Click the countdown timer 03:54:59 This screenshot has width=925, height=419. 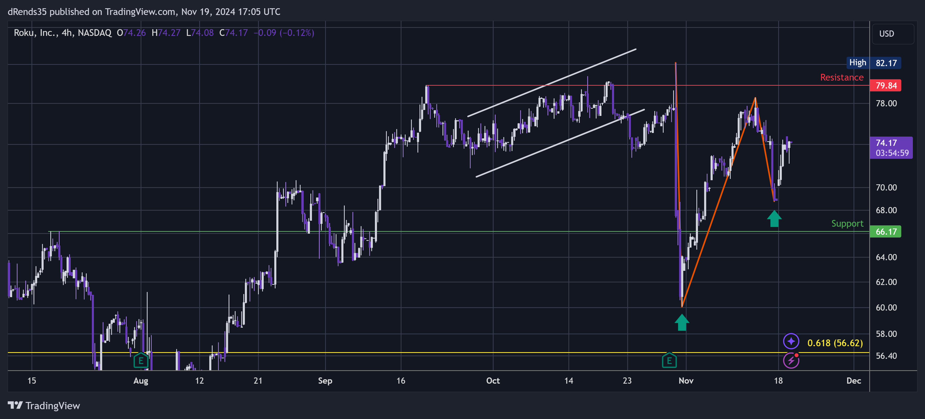(x=892, y=153)
